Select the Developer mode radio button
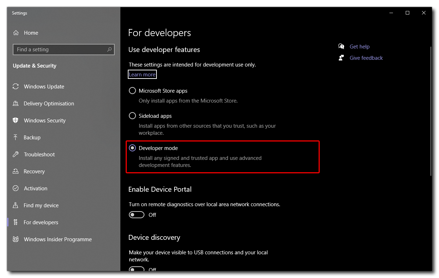439x278 pixels. click(132, 148)
